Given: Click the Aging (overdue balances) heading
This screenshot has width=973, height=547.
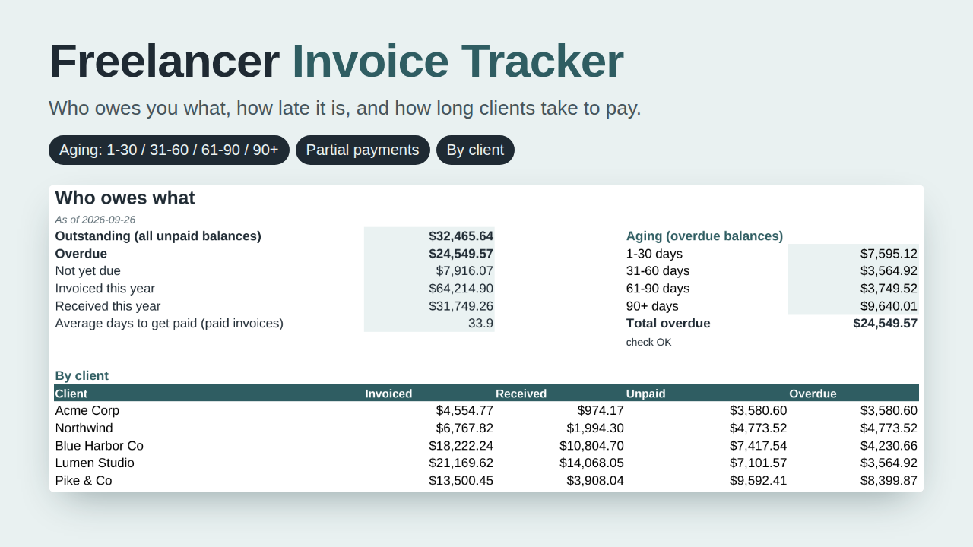Looking at the screenshot, I should [705, 236].
